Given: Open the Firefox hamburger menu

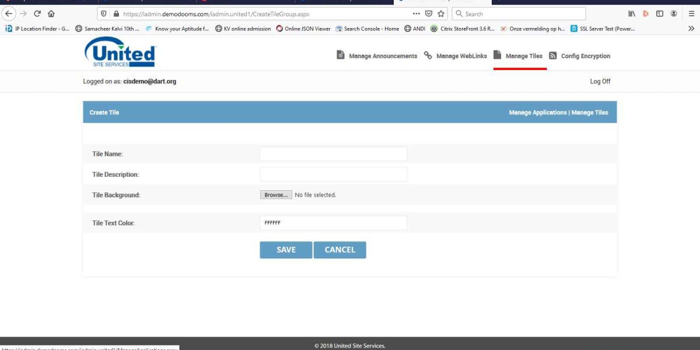Looking at the screenshot, I should (x=691, y=13).
